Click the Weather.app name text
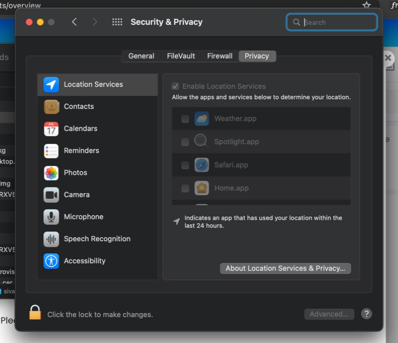The image size is (398, 343). tap(235, 119)
